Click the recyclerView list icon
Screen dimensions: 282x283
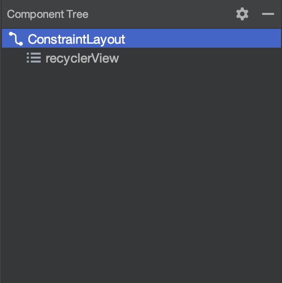click(x=34, y=58)
